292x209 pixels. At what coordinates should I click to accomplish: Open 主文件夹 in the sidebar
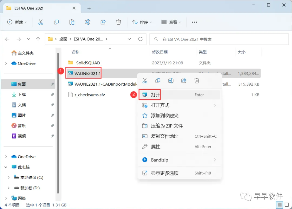tap(26, 53)
